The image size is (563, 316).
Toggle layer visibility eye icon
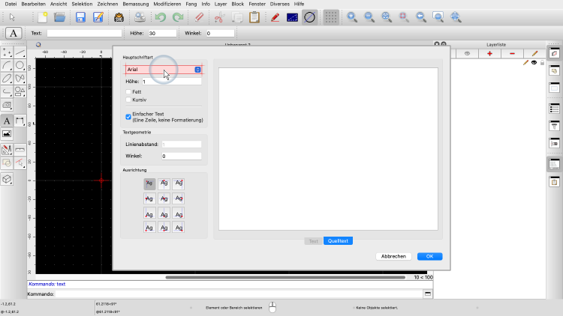coord(534,63)
